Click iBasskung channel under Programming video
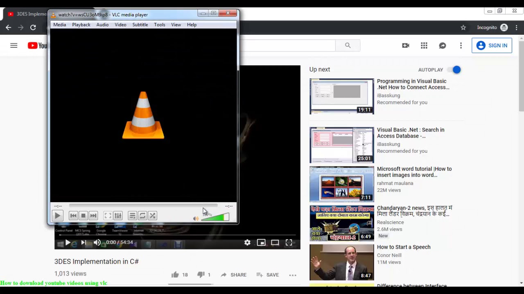The width and height of the screenshot is (524, 294). pos(388,96)
